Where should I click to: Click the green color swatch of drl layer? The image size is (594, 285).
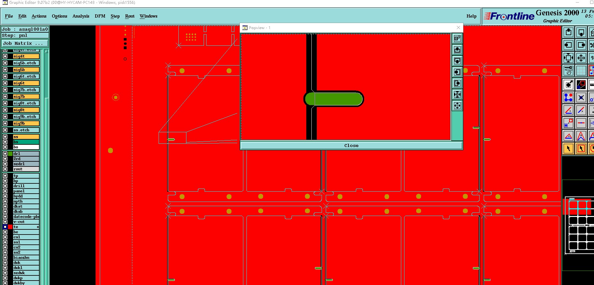coord(10,154)
